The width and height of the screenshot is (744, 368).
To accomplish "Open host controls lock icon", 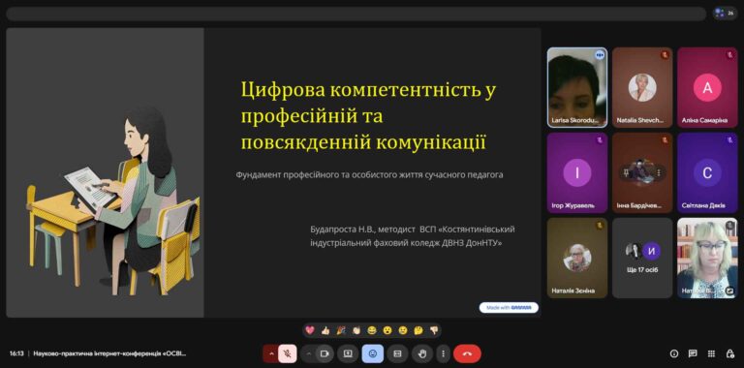I will pyautogui.click(x=729, y=353).
